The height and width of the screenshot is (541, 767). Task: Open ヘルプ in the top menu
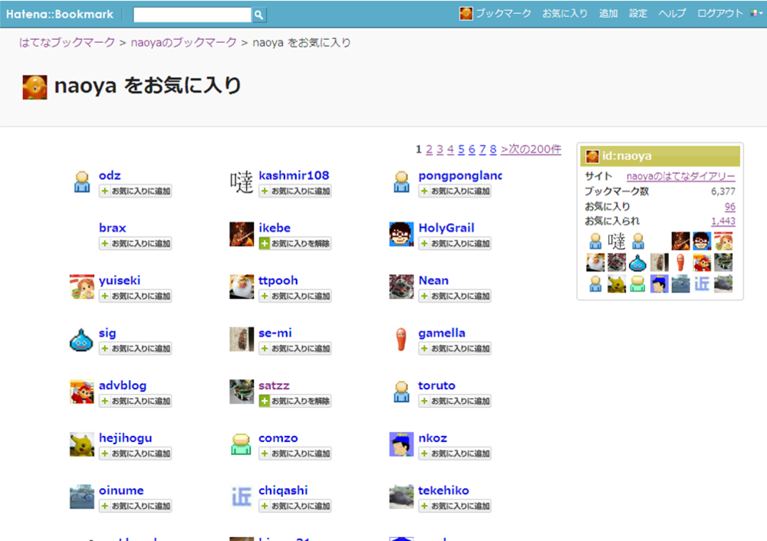[x=672, y=14]
